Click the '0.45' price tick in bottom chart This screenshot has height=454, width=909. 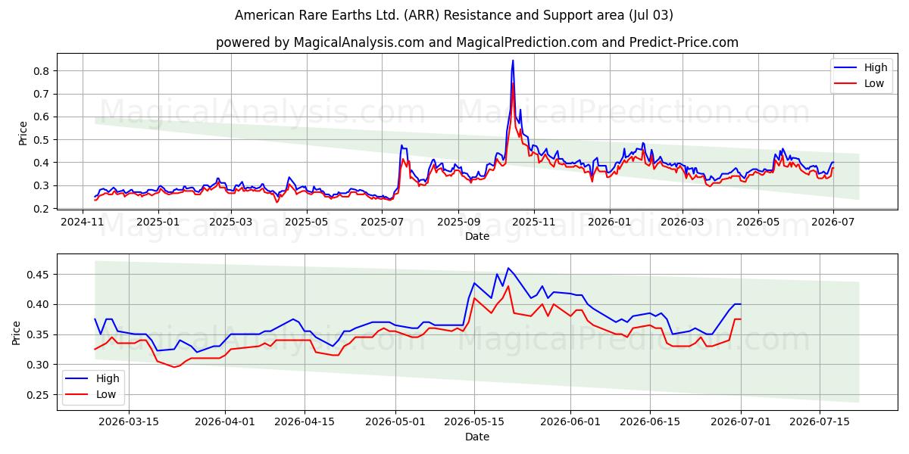tap(39, 274)
